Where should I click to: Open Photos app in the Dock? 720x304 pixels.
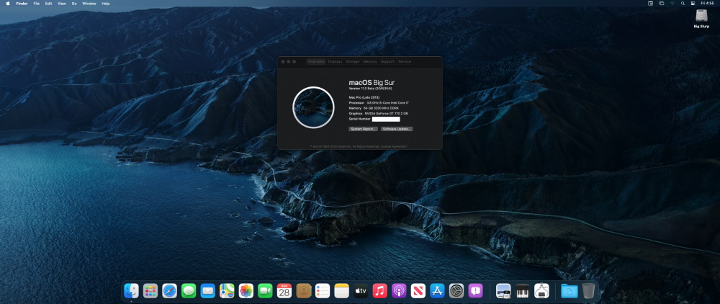(x=246, y=291)
